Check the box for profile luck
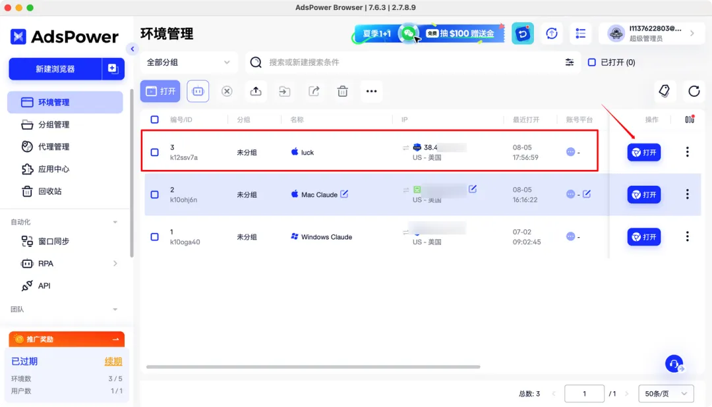 (155, 152)
